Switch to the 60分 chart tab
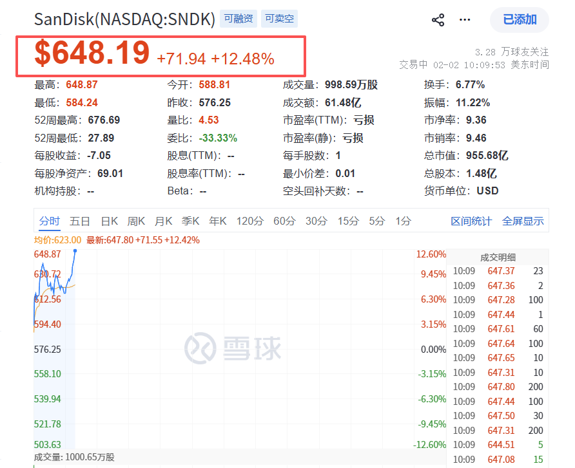Image resolution: width=575 pixels, height=468 pixels. [284, 221]
